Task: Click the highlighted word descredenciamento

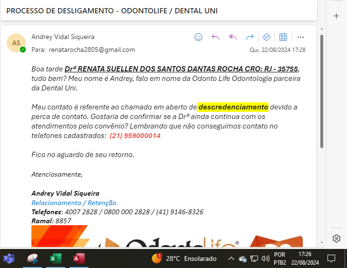Action: [233, 107]
